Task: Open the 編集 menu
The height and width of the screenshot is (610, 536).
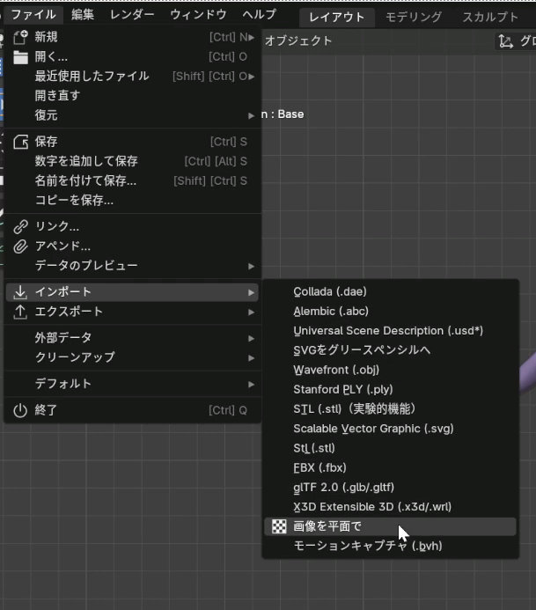Action: click(x=83, y=15)
